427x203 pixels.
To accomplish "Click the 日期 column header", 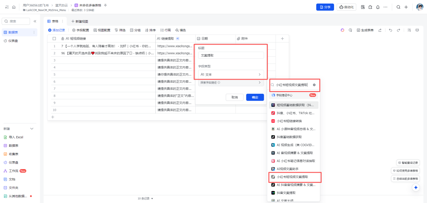I will click(215, 39).
